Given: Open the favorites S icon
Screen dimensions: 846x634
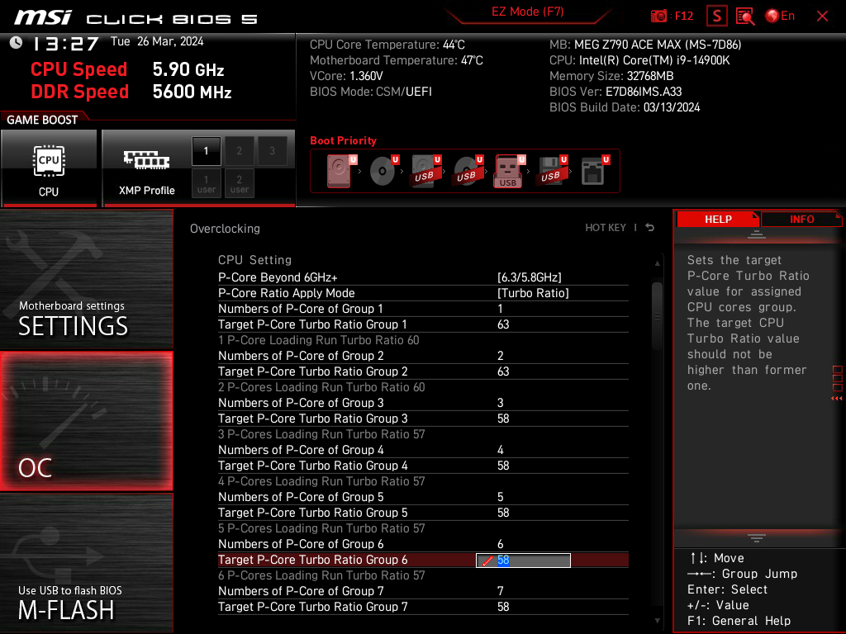Looking at the screenshot, I should coord(716,16).
